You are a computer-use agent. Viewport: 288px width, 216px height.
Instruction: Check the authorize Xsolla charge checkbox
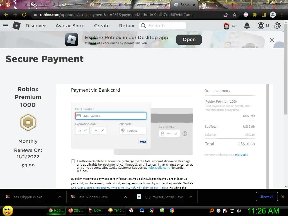click(73, 161)
